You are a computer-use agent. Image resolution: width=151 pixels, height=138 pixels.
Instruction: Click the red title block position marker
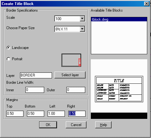click(80, 62)
